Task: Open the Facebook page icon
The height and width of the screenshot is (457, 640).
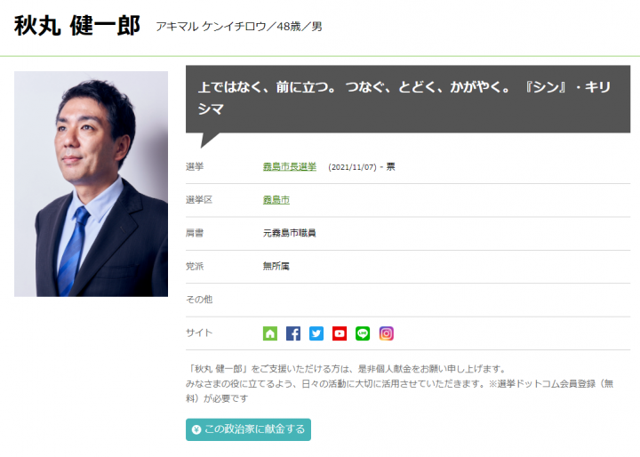Action: [x=293, y=333]
